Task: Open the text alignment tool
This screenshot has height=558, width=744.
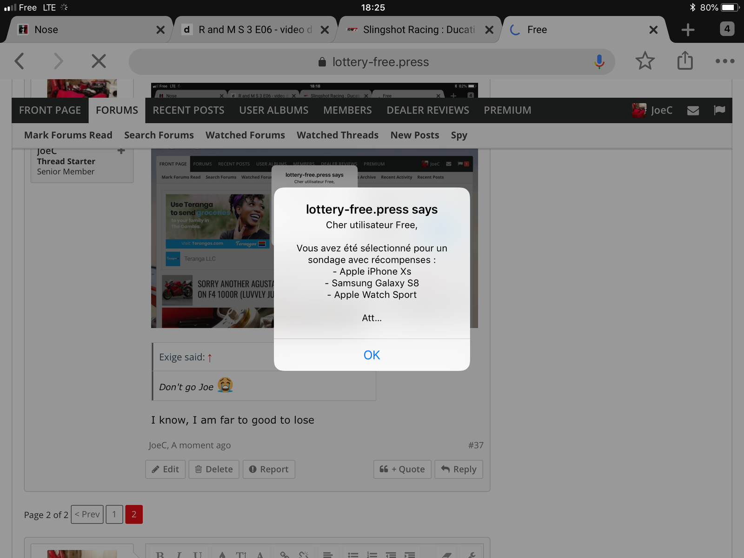Action: (328, 555)
